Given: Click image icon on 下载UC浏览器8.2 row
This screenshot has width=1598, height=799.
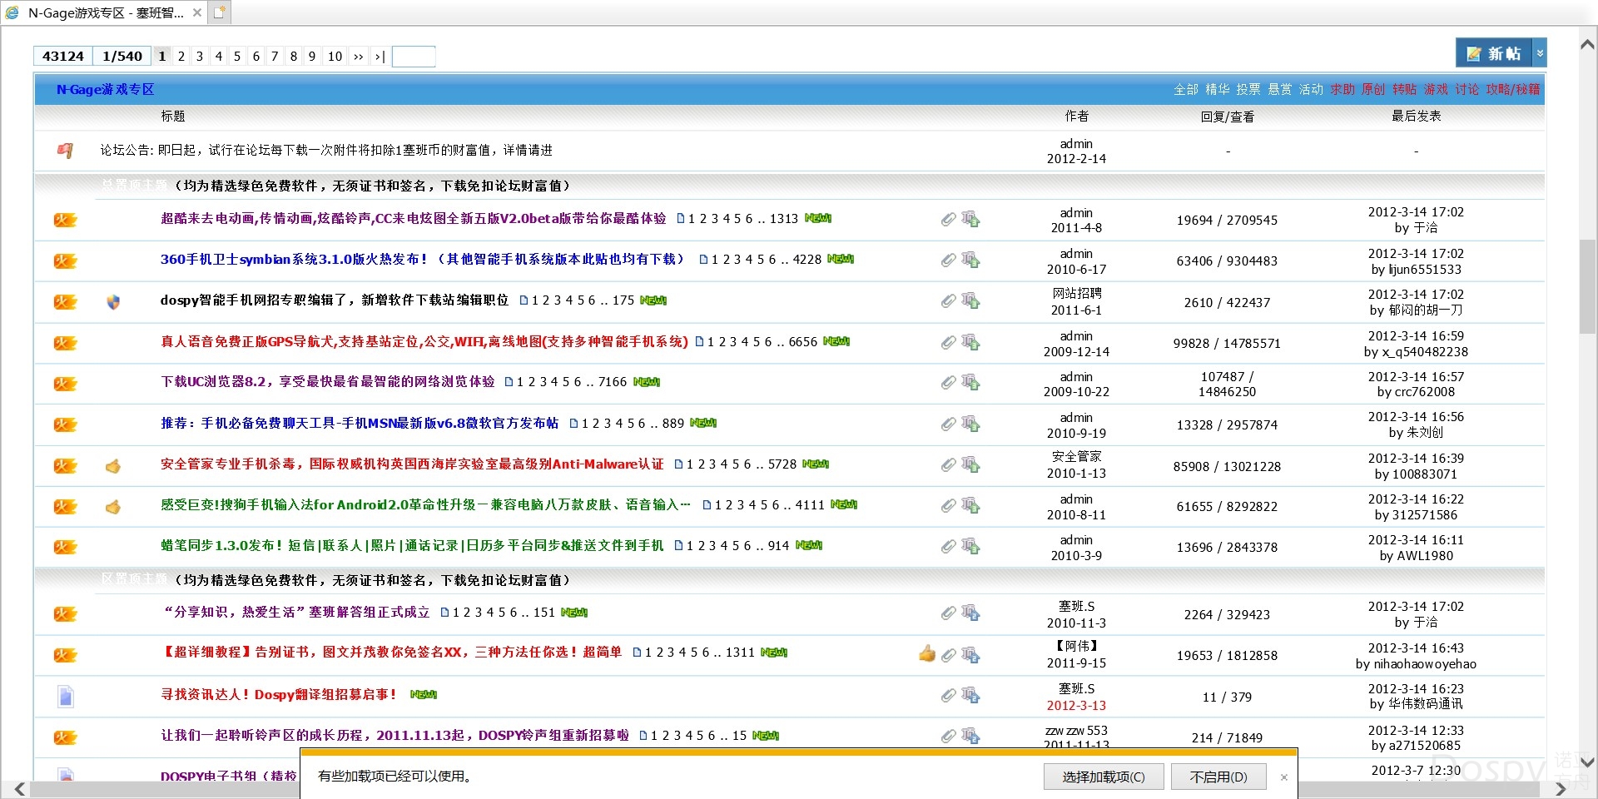Looking at the screenshot, I should (970, 382).
